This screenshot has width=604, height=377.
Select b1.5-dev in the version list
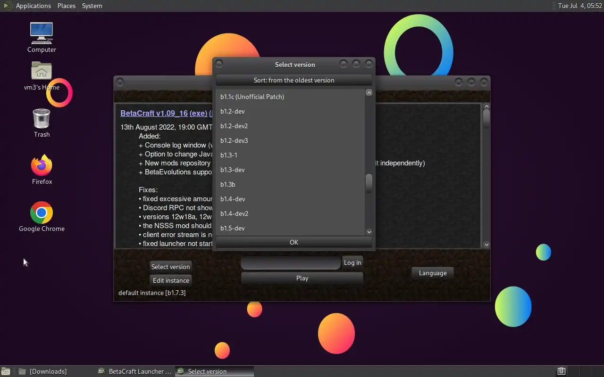(290, 228)
